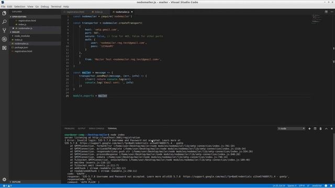Screen dimensions: 335x188
Task: Click the feedback smiley in status bar
Action: click(326, 186)
